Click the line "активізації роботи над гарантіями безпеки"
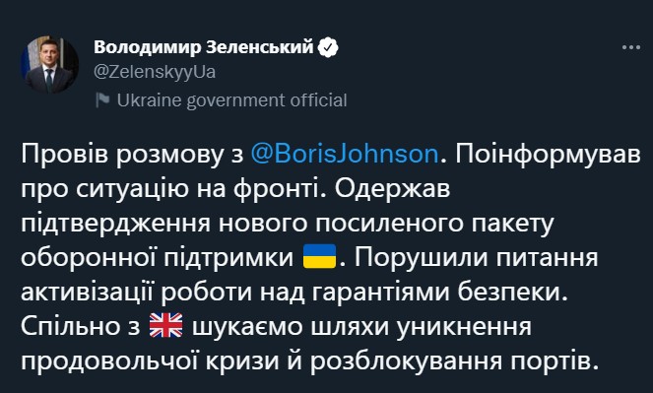This screenshot has height=393, width=653. [294, 292]
